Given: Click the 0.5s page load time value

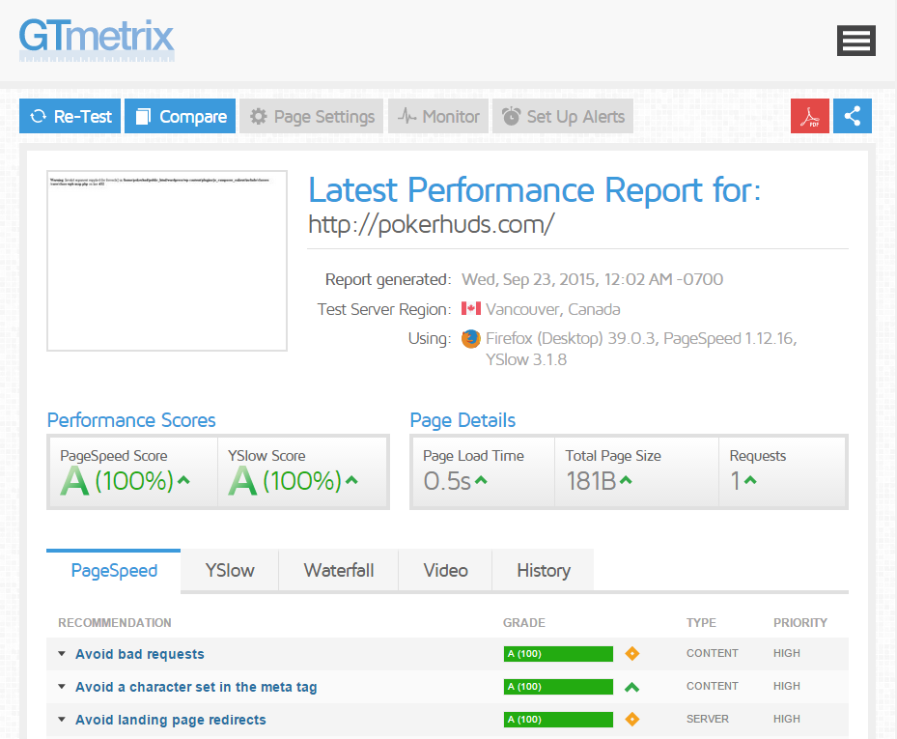Looking at the screenshot, I should point(447,481).
